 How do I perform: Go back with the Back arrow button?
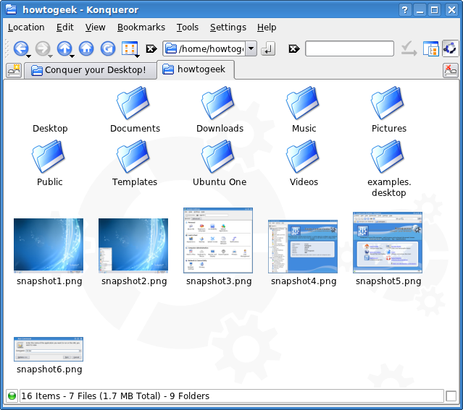tap(20, 48)
